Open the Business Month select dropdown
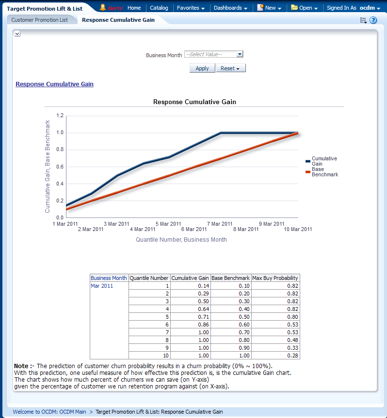This screenshot has height=418, width=387. coord(240,55)
